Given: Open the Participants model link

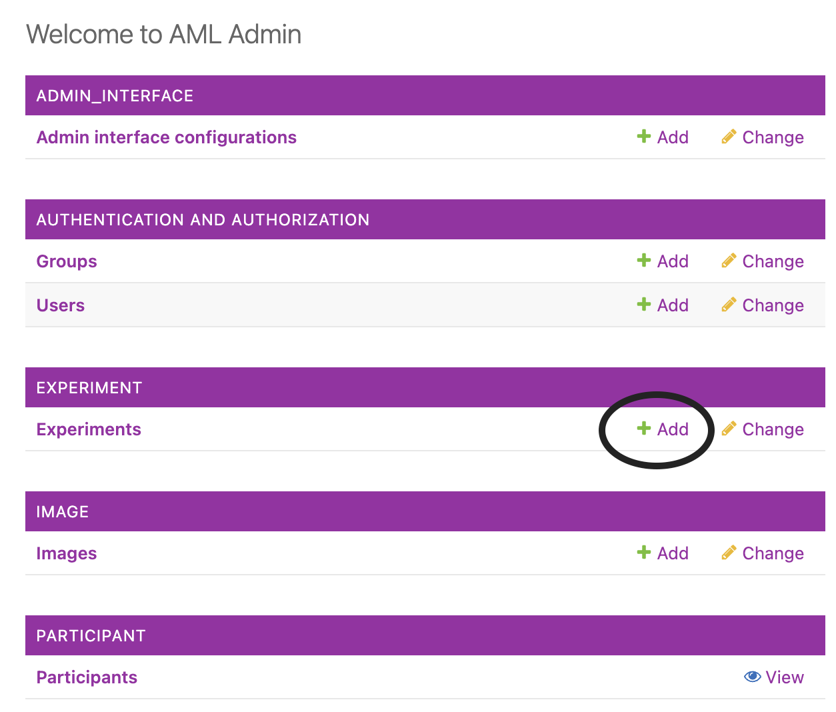Looking at the screenshot, I should tap(87, 677).
